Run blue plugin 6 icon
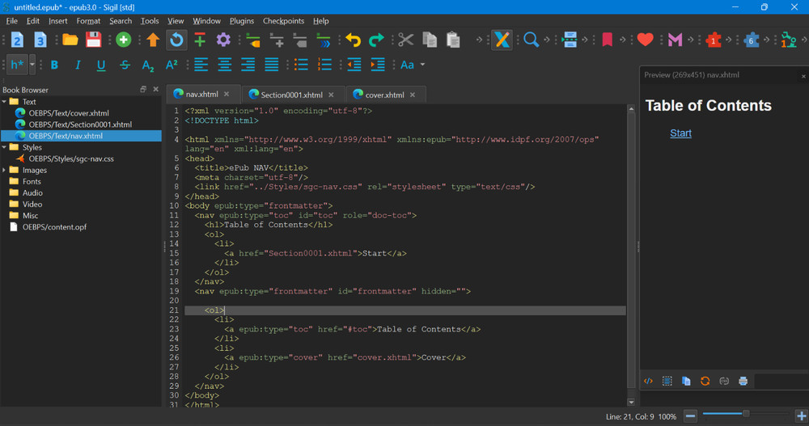 click(x=752, y=40)
